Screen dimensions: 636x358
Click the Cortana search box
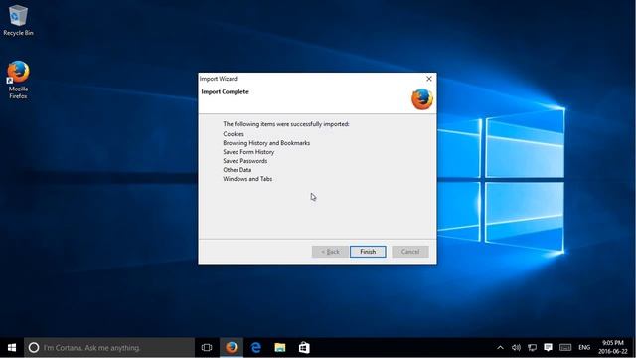(x=109, y=348)
